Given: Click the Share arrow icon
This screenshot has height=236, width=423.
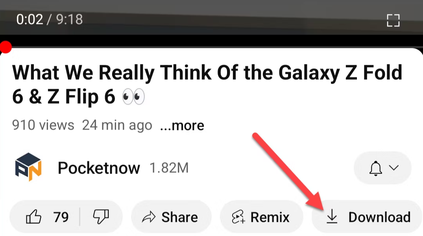Looking at the screenshot, I should (x=149, y=217).
